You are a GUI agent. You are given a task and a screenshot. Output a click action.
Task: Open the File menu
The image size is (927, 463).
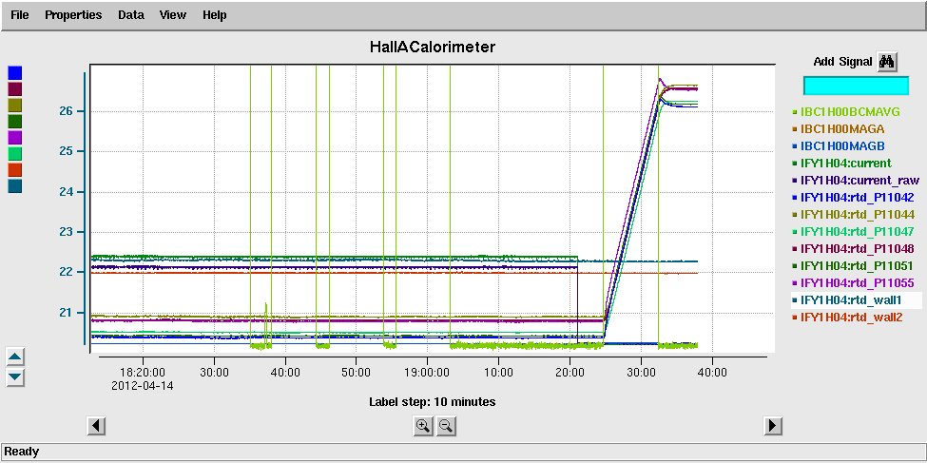coord(20,15)
